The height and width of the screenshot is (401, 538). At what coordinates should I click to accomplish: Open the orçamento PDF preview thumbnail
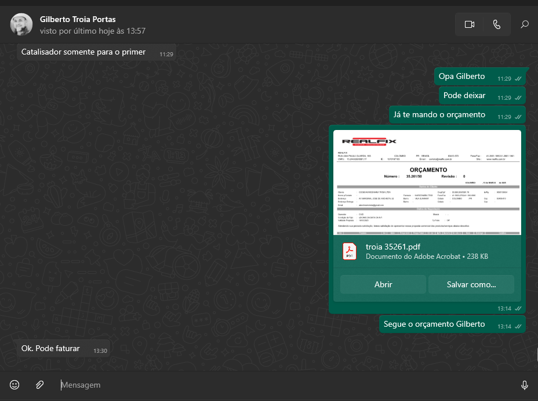pos(427,182)
